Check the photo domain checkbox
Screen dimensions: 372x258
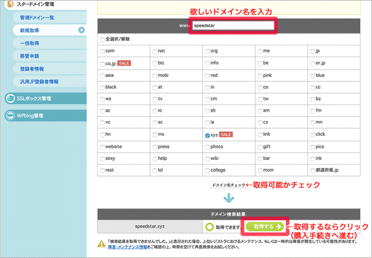(207, 147)
